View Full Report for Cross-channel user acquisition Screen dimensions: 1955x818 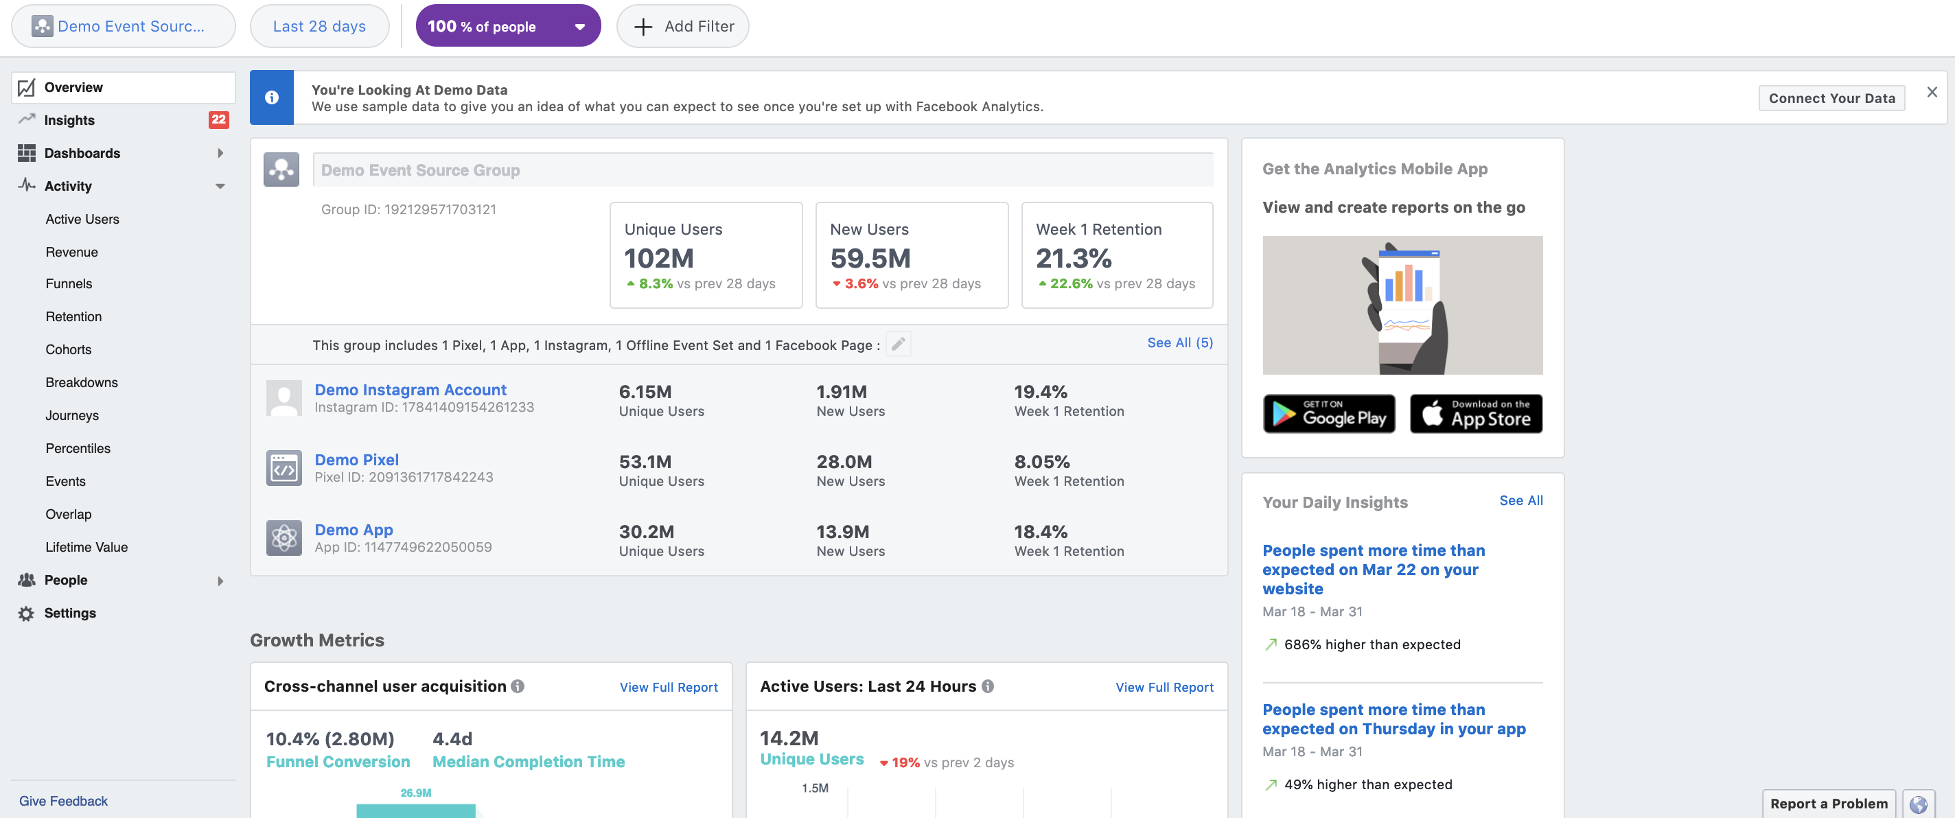668,688
